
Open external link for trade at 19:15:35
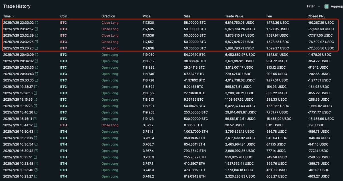(x=35, y=100)
